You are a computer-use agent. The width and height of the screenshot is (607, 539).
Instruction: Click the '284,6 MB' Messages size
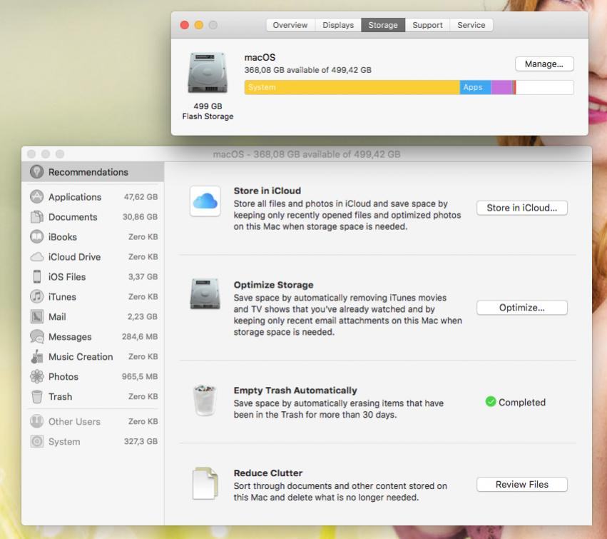(x=140, y=337)
